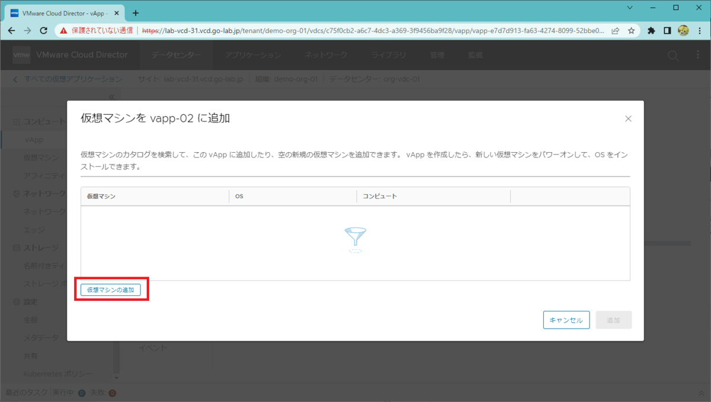Click the address bar URL

(x=373, y=30)
